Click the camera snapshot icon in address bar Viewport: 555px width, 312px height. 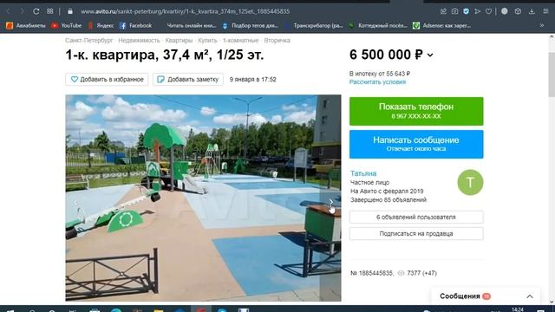[454, 11]
